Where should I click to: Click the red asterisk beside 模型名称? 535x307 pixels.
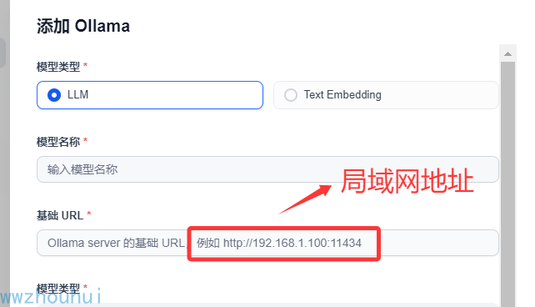coord(85,139)
